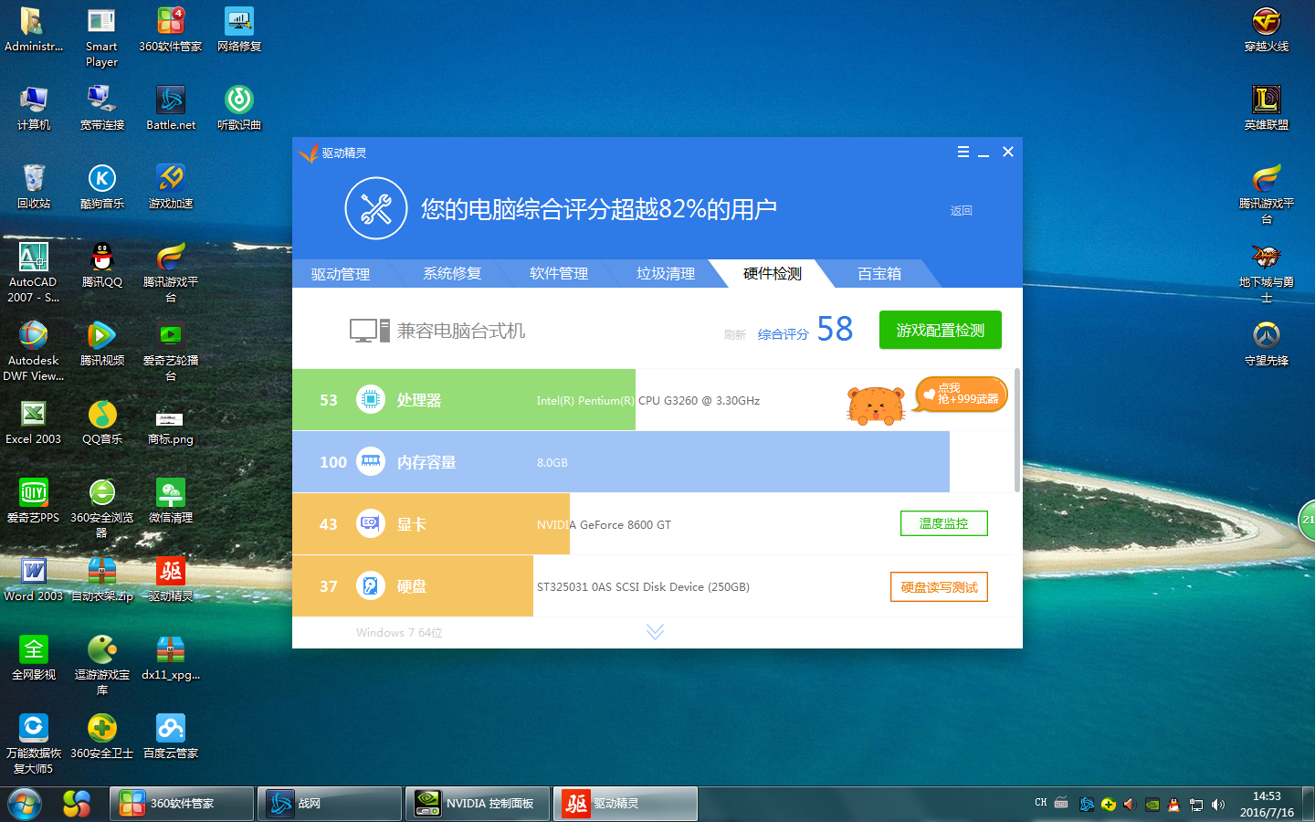
Task: Click the 刷新 refresh link
Action: 735,335
